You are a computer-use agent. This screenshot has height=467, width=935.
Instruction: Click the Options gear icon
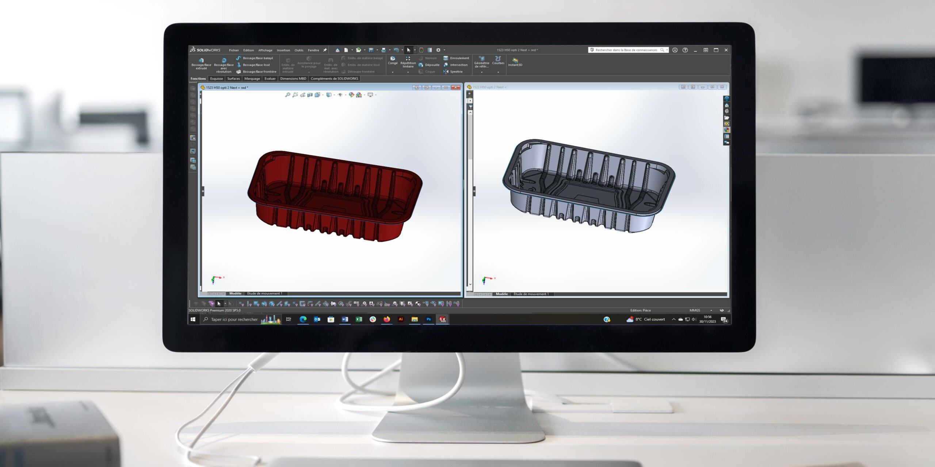pyautogui.click(x=438, y=50)
